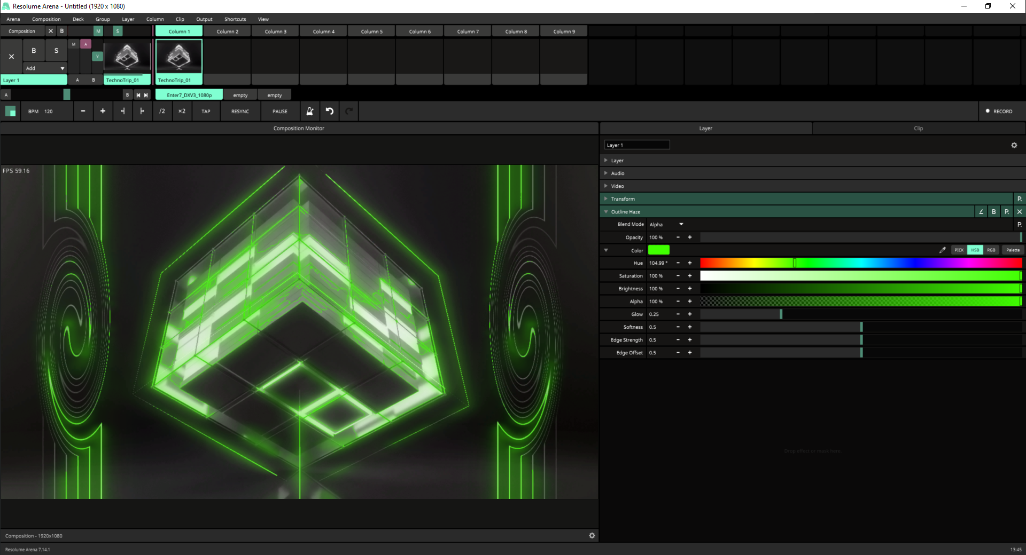
Task: Open the Output menu
Action: point(204,19)
